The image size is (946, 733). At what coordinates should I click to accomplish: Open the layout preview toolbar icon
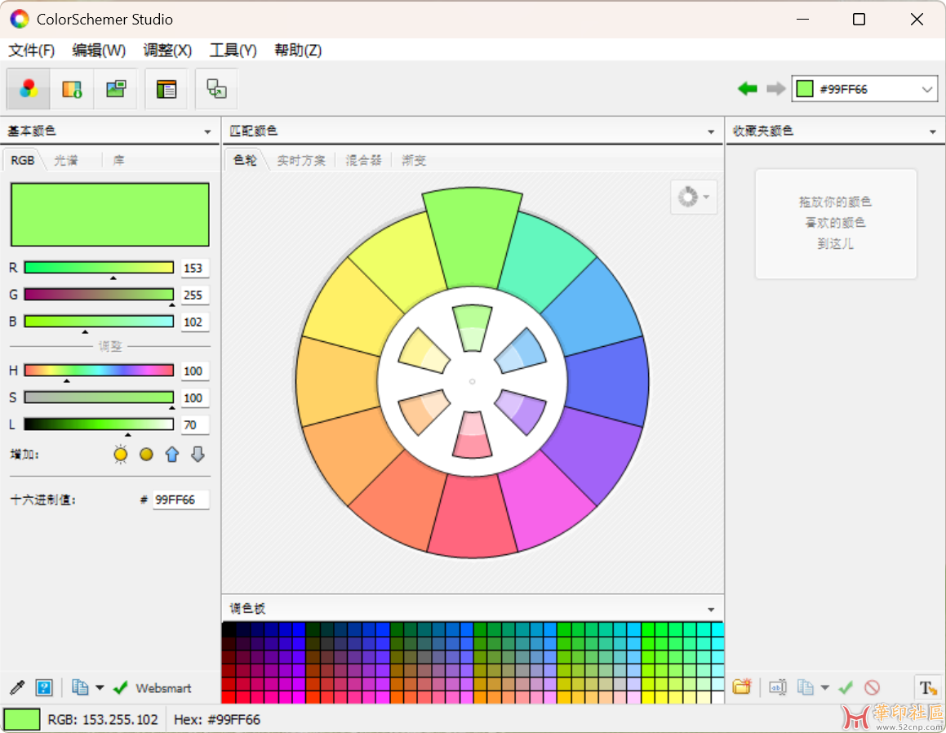(166, 89)
